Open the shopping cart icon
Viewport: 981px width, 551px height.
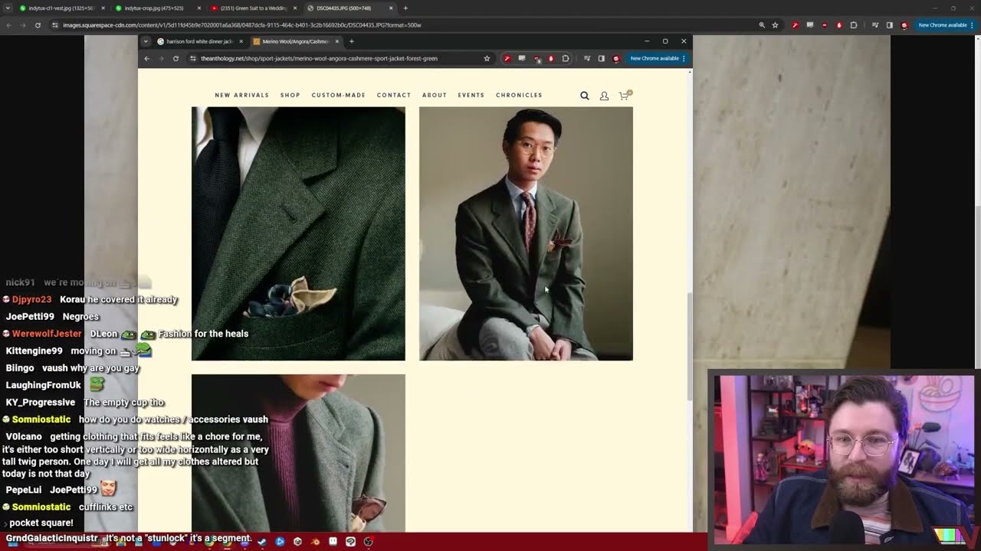[624, 96]
